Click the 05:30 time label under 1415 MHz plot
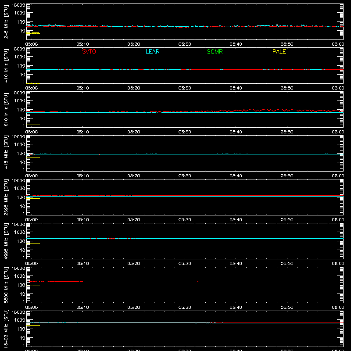This screenshot has height=351, width=351. [x=185, y=176]
